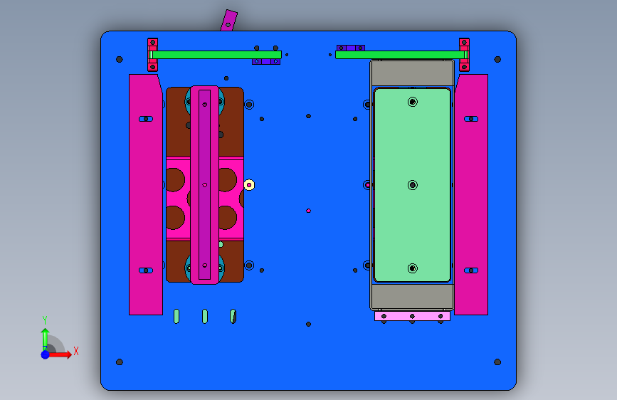Click the bottom-right corner hole of the base plate
Screen dimensions: 617x400
pyautogui.click(x=497, y=362)
